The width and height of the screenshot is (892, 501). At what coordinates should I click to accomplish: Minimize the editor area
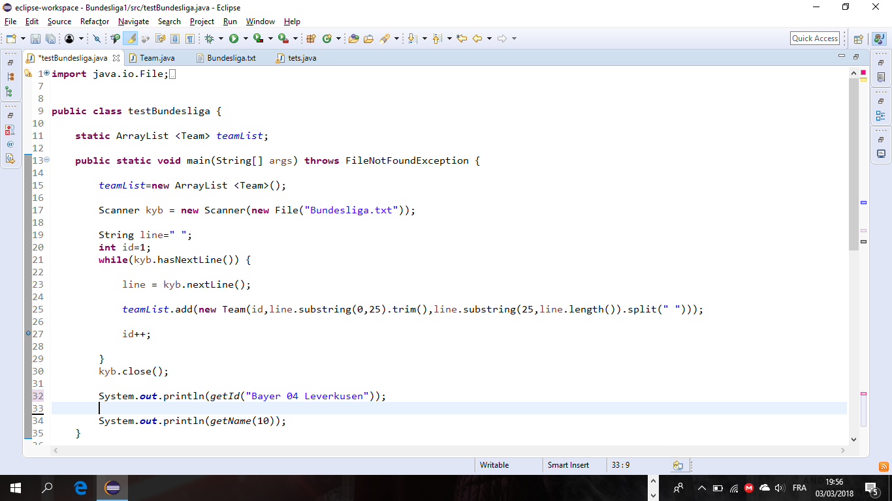point(842,57)
